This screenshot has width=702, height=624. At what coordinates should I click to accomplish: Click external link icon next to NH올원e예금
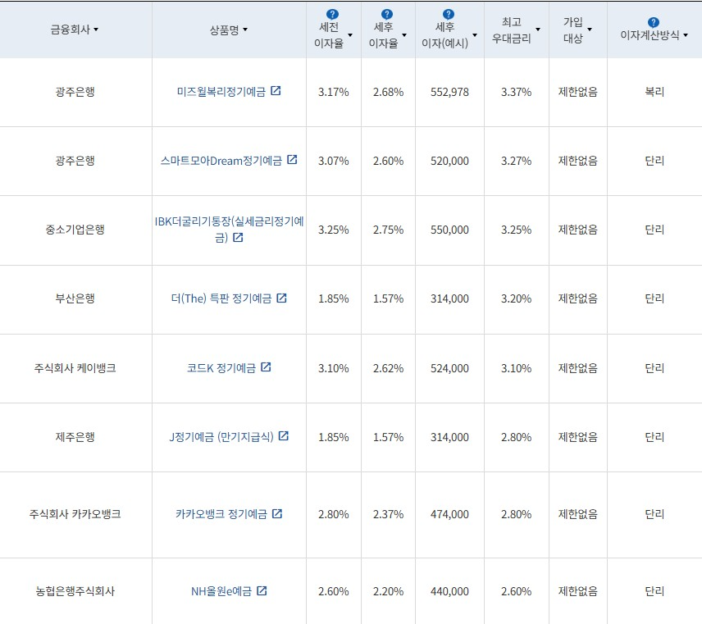(x=262, y=591)
